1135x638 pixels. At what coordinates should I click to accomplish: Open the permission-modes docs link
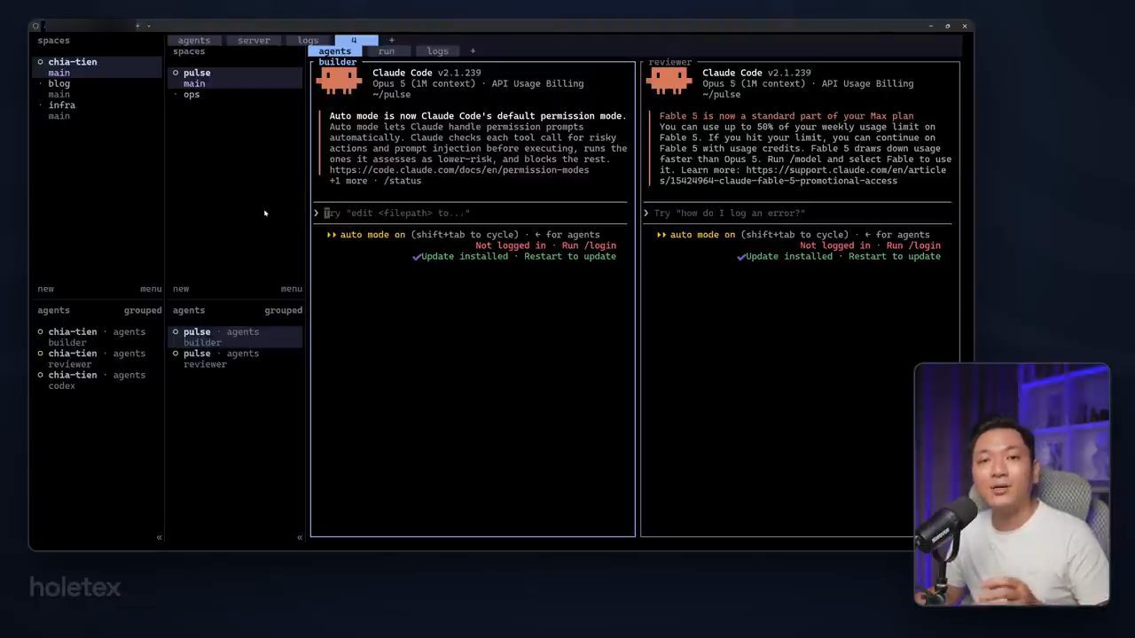coord(459,170)
